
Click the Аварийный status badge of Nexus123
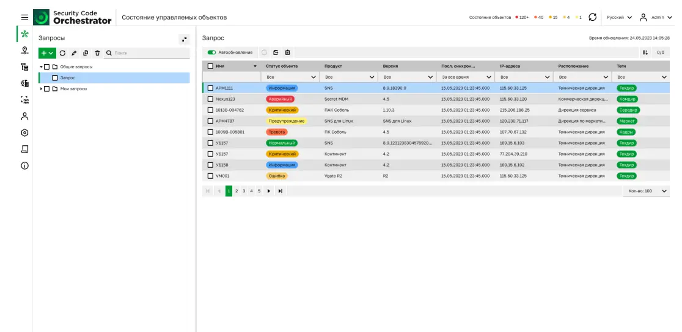click(280, 99)
